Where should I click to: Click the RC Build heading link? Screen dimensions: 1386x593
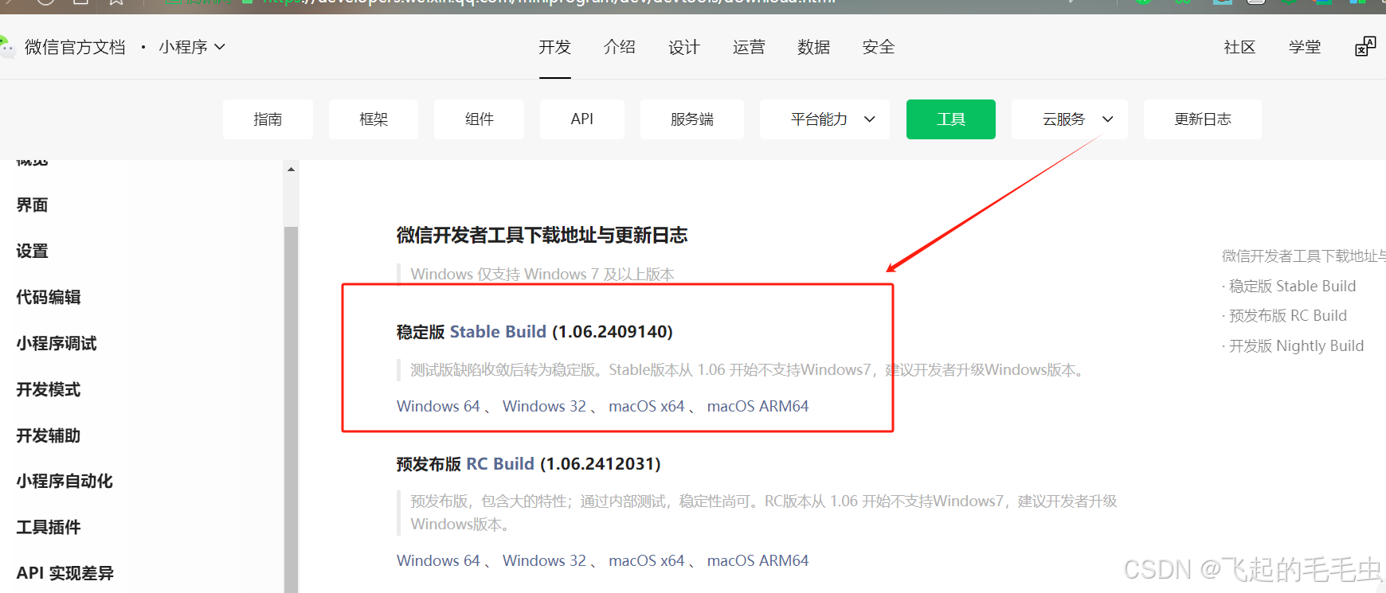coord(500,463)
